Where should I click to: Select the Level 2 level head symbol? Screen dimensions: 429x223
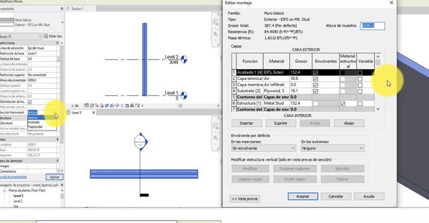184,59
